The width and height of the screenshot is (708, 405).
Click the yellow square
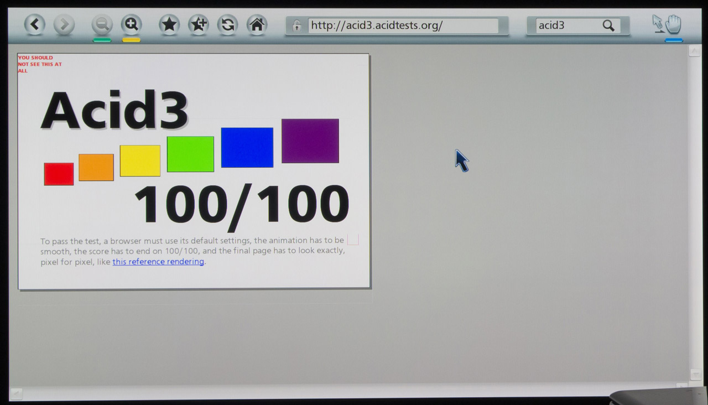pyautogui.click(x=140, y=161)
